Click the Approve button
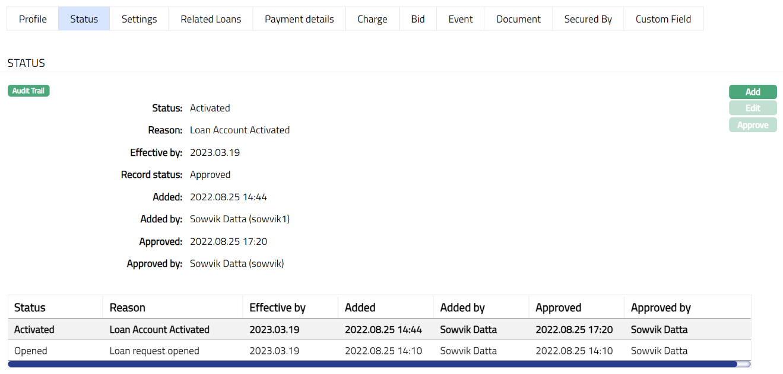The width and height of the screenshot is (783, 374). click(753, 125)
